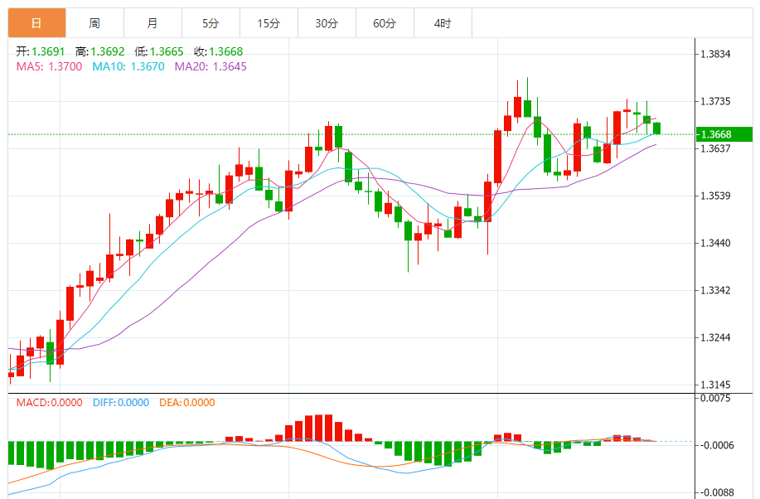This screenshot has height=499, width=760.
Task: Open the 4时 timeframe tab
Action: 443,22
